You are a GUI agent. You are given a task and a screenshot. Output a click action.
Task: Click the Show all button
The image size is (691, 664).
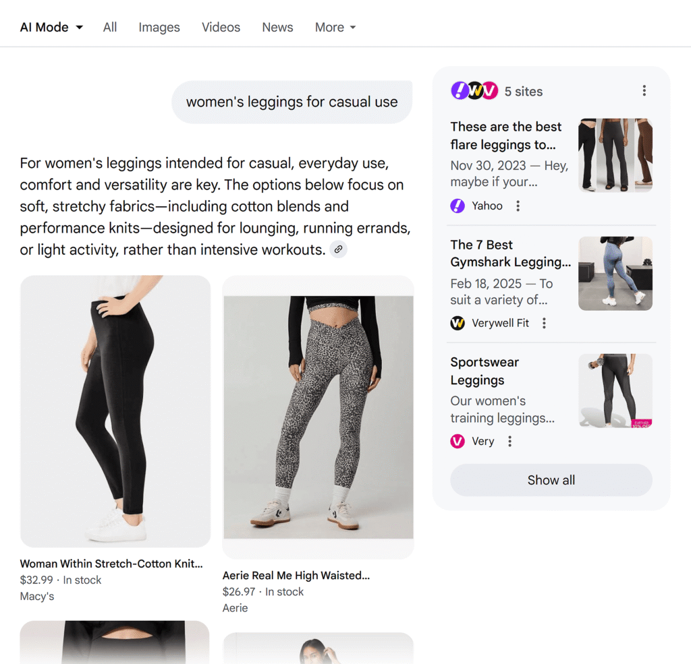point(551,480)
